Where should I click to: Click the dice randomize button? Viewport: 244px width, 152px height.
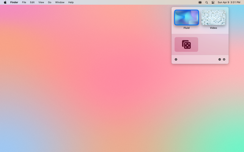[186, 44]
